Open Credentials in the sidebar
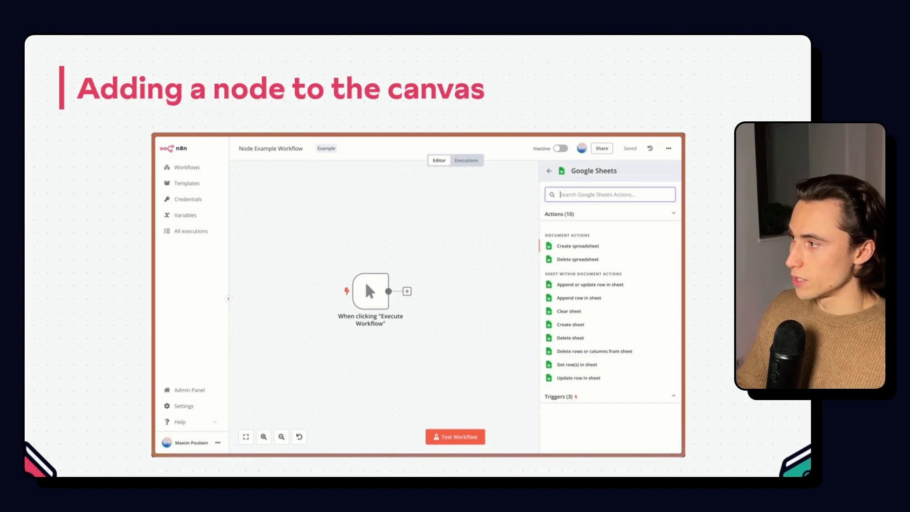 click(x=183, y=199)
